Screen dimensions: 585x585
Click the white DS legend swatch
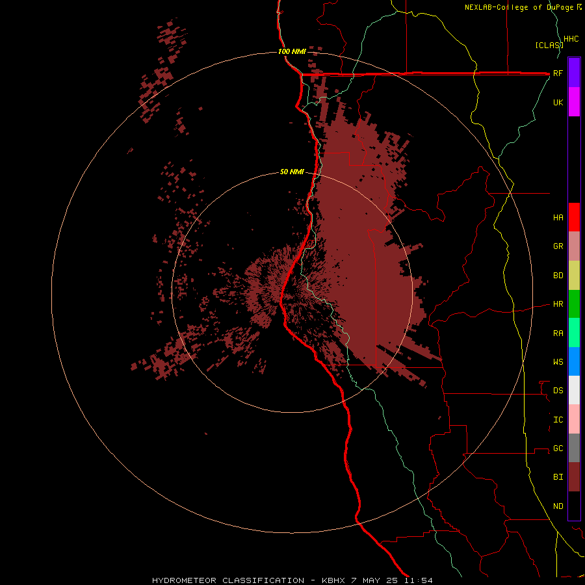pos(574,390)
